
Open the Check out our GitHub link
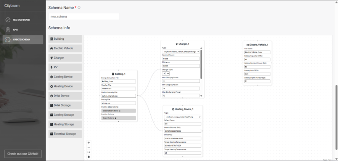pyautogui.click(x=23, y=154)
